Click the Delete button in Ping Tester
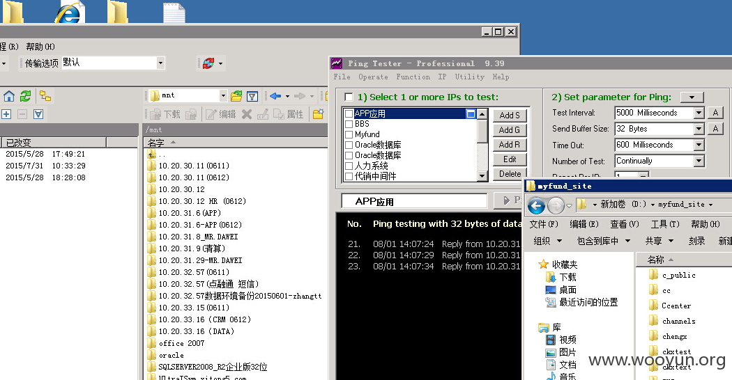 pos(510,174)
